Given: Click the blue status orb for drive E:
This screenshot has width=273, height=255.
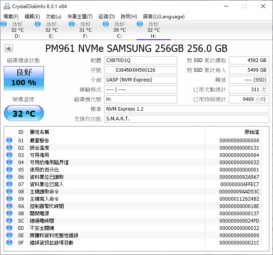Looking at the screenshot, I should coord(38,24).
